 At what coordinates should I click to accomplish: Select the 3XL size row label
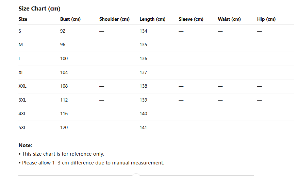[x=22, y=100]
